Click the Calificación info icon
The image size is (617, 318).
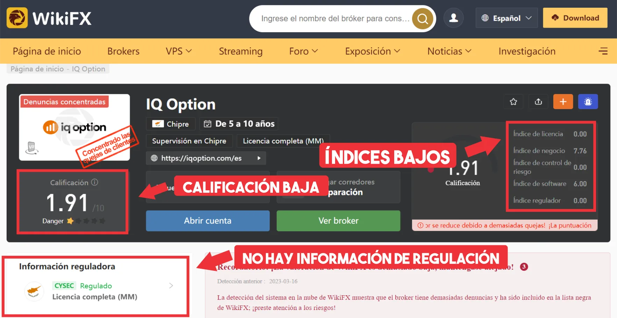tap(95, 182)
